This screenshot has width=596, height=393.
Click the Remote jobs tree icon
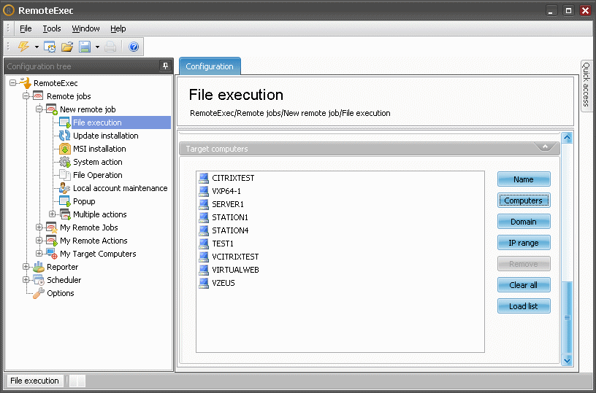(39, 96)
